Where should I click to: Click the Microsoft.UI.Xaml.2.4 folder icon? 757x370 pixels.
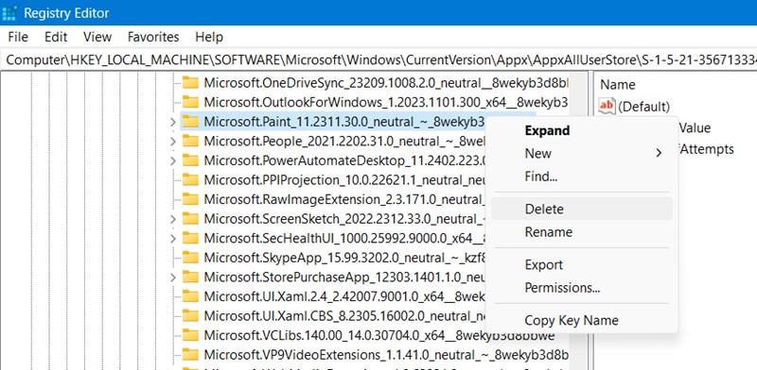[x=191, y=296]
